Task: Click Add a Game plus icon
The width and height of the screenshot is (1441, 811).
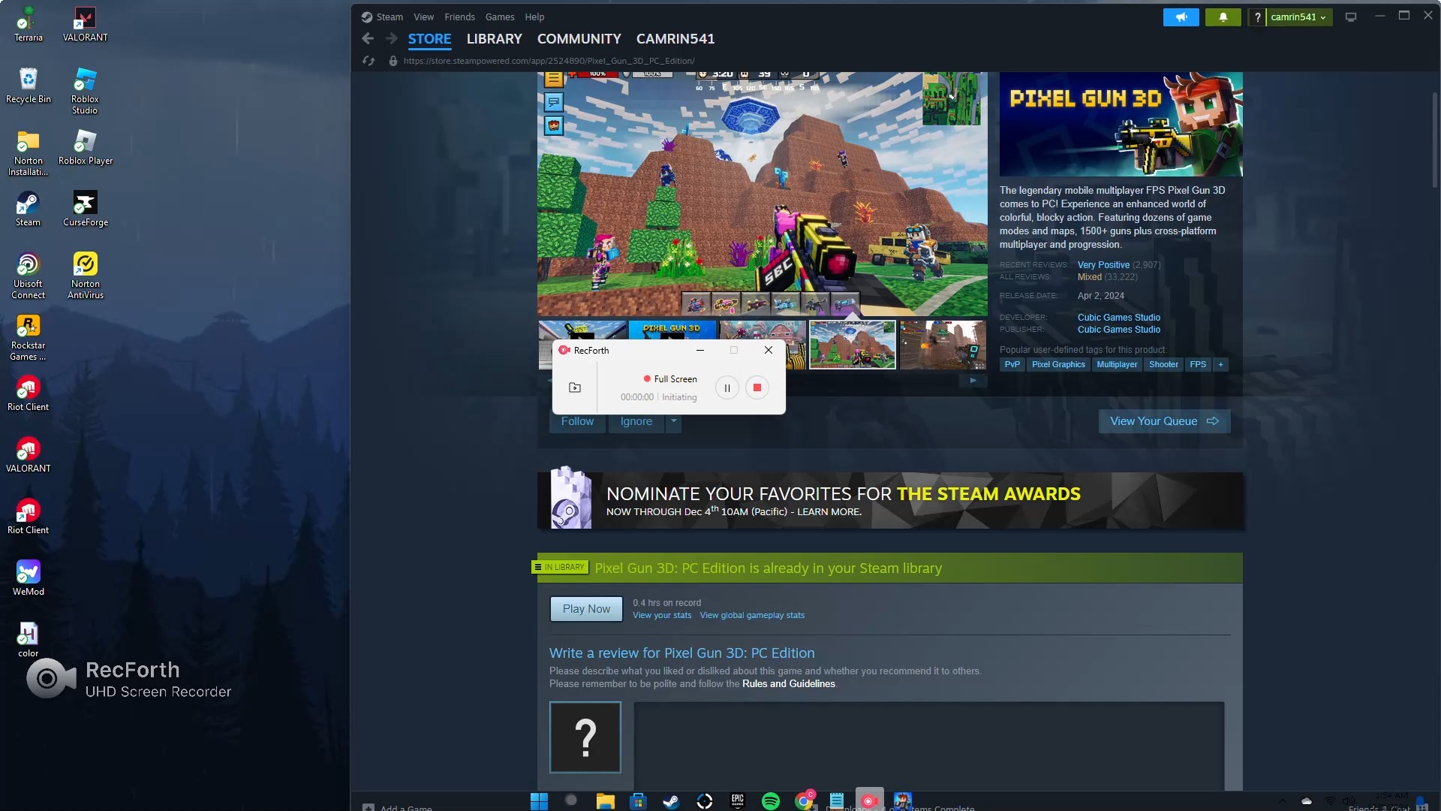Action: tap(369, 807)
